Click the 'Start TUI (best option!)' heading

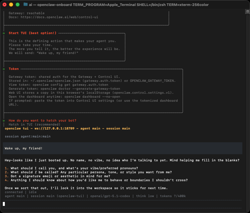click(x=32, y=33)
